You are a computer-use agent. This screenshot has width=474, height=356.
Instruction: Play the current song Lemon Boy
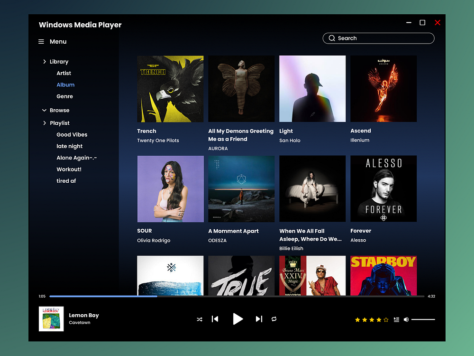click(238, 319)
